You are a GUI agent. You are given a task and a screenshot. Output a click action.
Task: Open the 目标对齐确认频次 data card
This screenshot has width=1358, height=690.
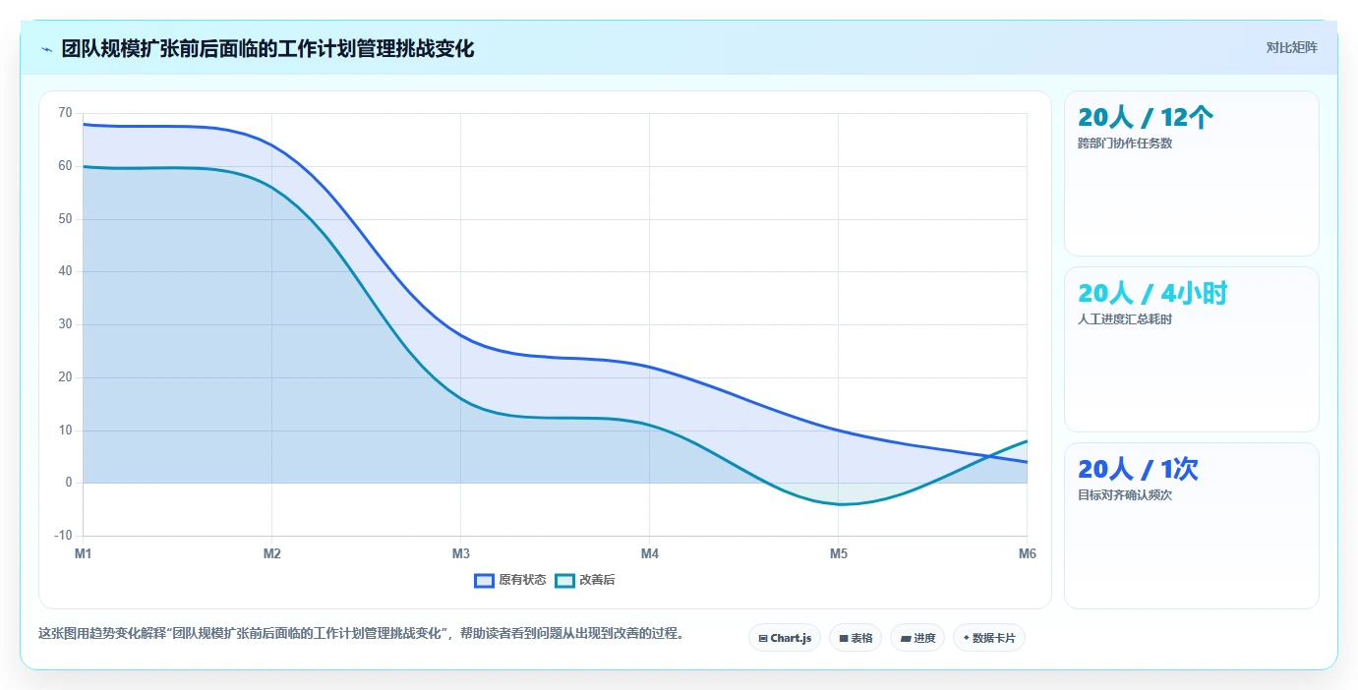[x=1191, y=525]
